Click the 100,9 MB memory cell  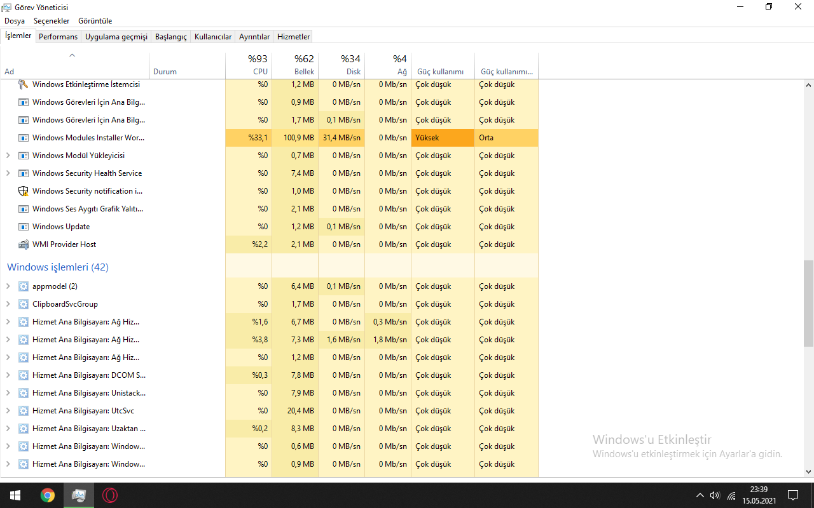(295, 138)
